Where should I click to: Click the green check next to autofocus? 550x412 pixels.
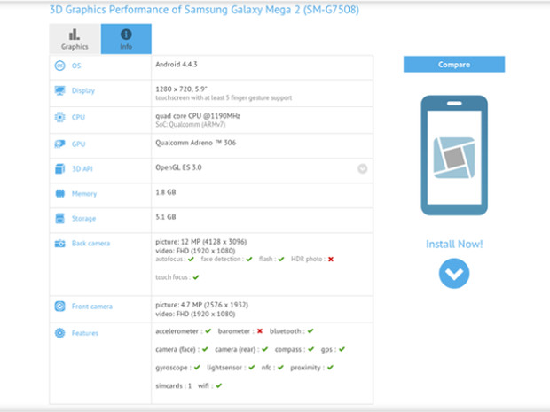tap(191, 260)
